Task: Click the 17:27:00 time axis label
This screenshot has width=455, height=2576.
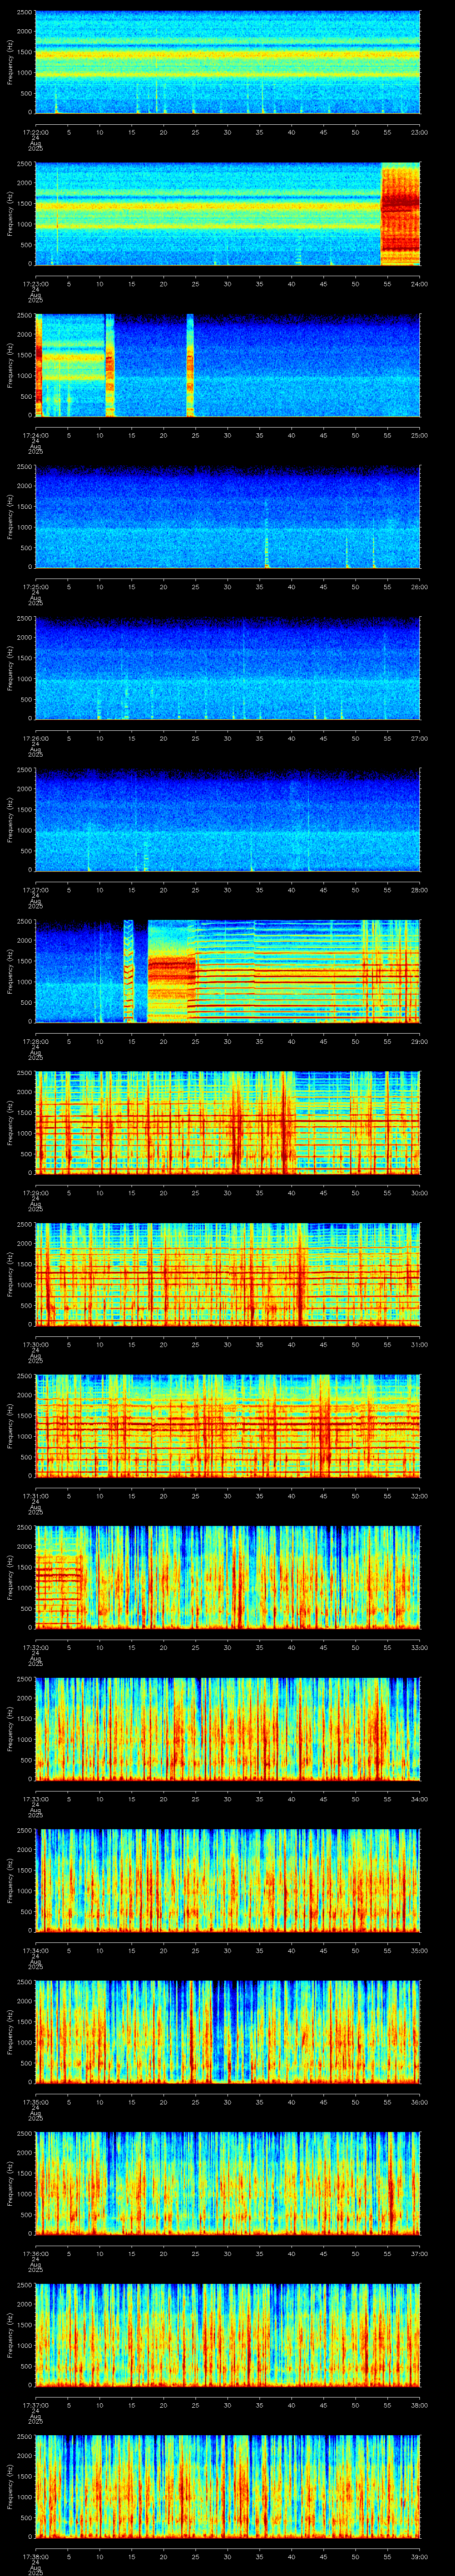Action: 35,890
